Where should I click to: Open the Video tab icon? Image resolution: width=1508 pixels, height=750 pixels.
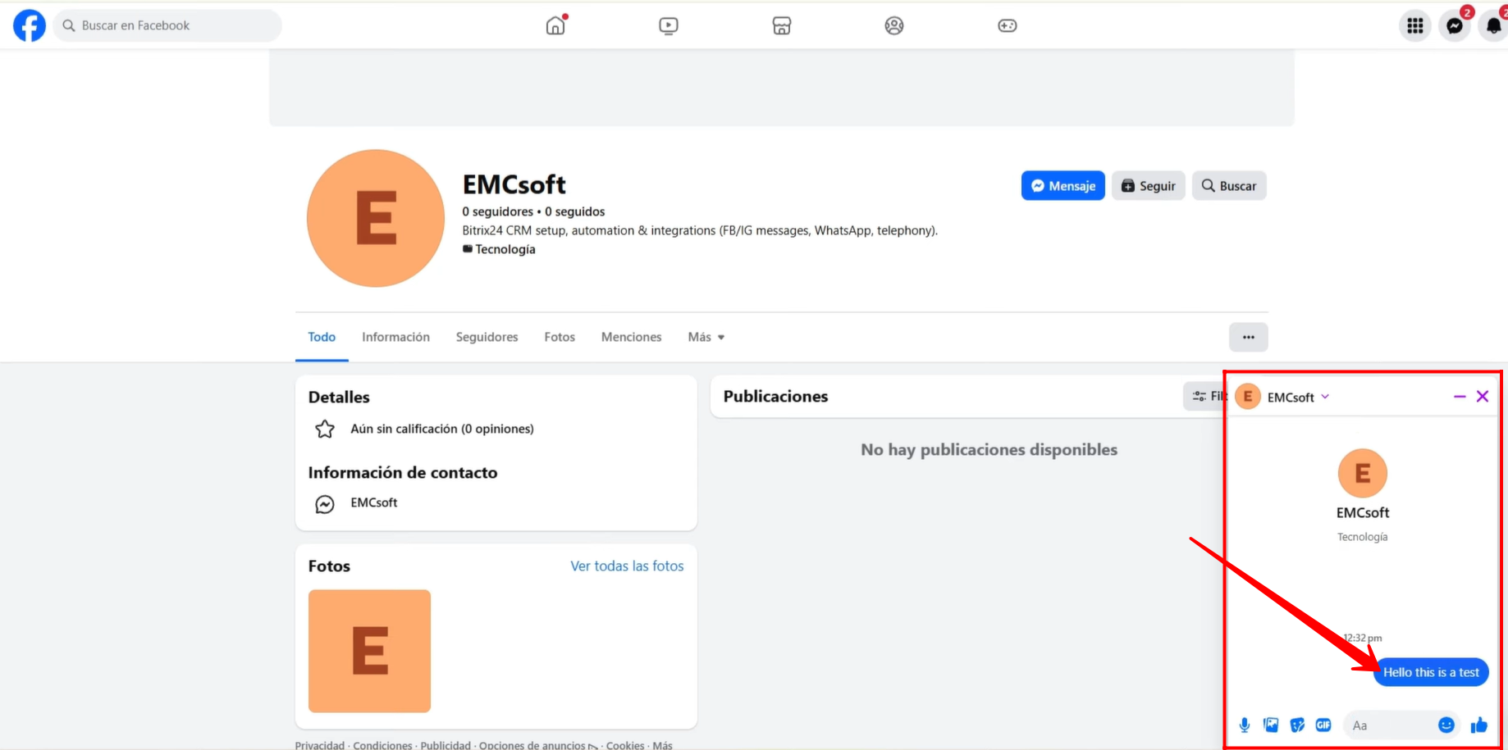coord(669,25)
